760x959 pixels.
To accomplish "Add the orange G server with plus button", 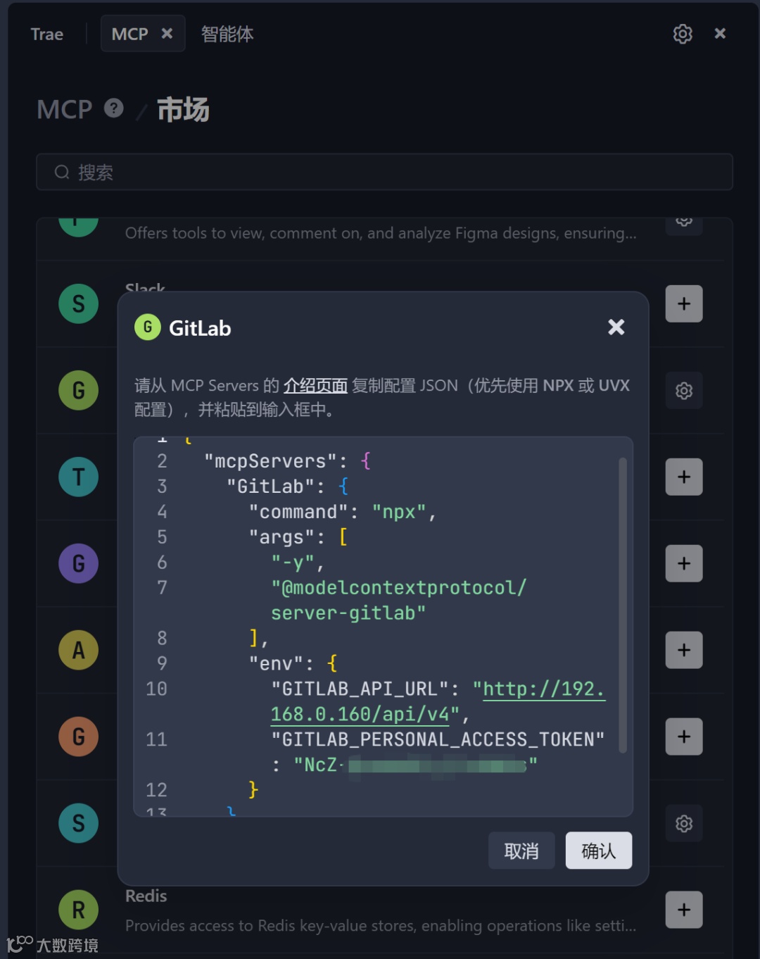I will [684, 737].
